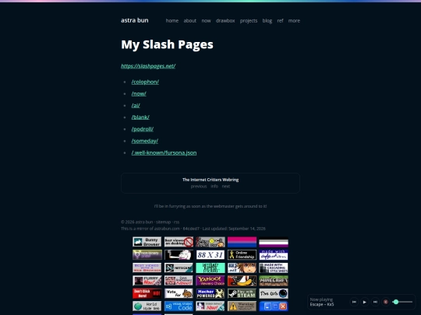Open the ref nav item
Image resolution: width=421 pixels, height=315 pixels.
pyautogui.click(x=280, y=21)
